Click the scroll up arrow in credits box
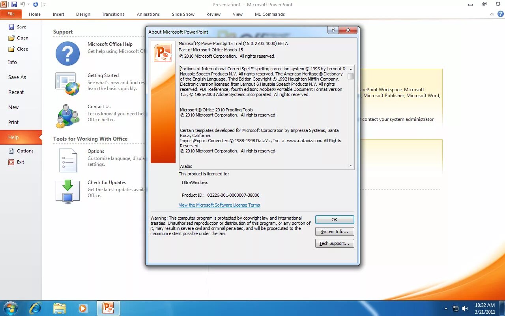 (351, 69)
